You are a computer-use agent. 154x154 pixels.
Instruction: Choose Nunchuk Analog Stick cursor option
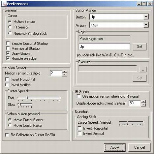[x=10, y=33]
